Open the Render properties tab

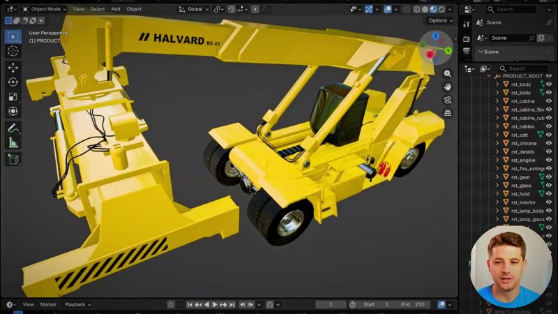coord(466,39)
